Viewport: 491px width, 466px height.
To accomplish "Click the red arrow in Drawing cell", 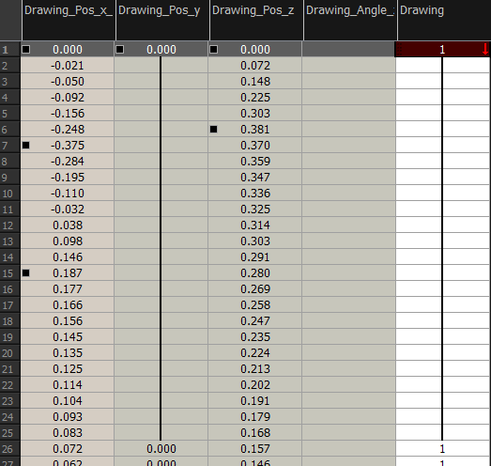I will click(485, 50).
